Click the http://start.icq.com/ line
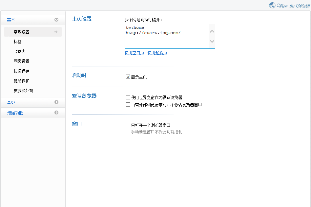This screenshot has height=207, width=311. [x=153, y=33]
